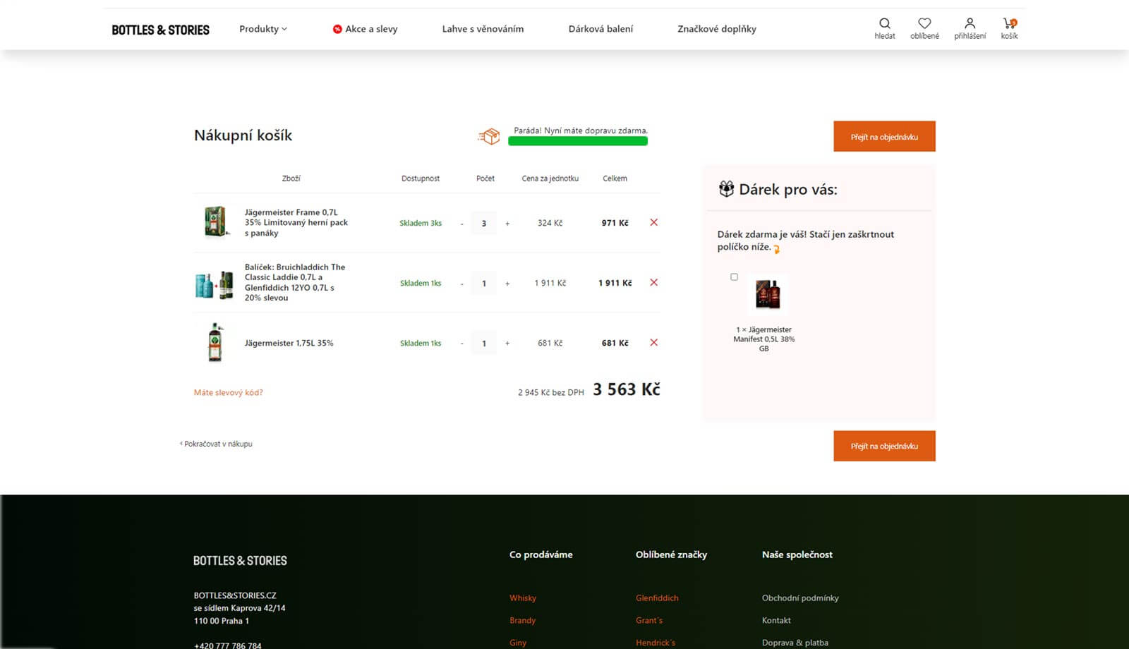Click the gift icon beside Dárek pro vás
Image resolution: width=1129 pixels, height=649 pixels.
[x=726, y=189]
